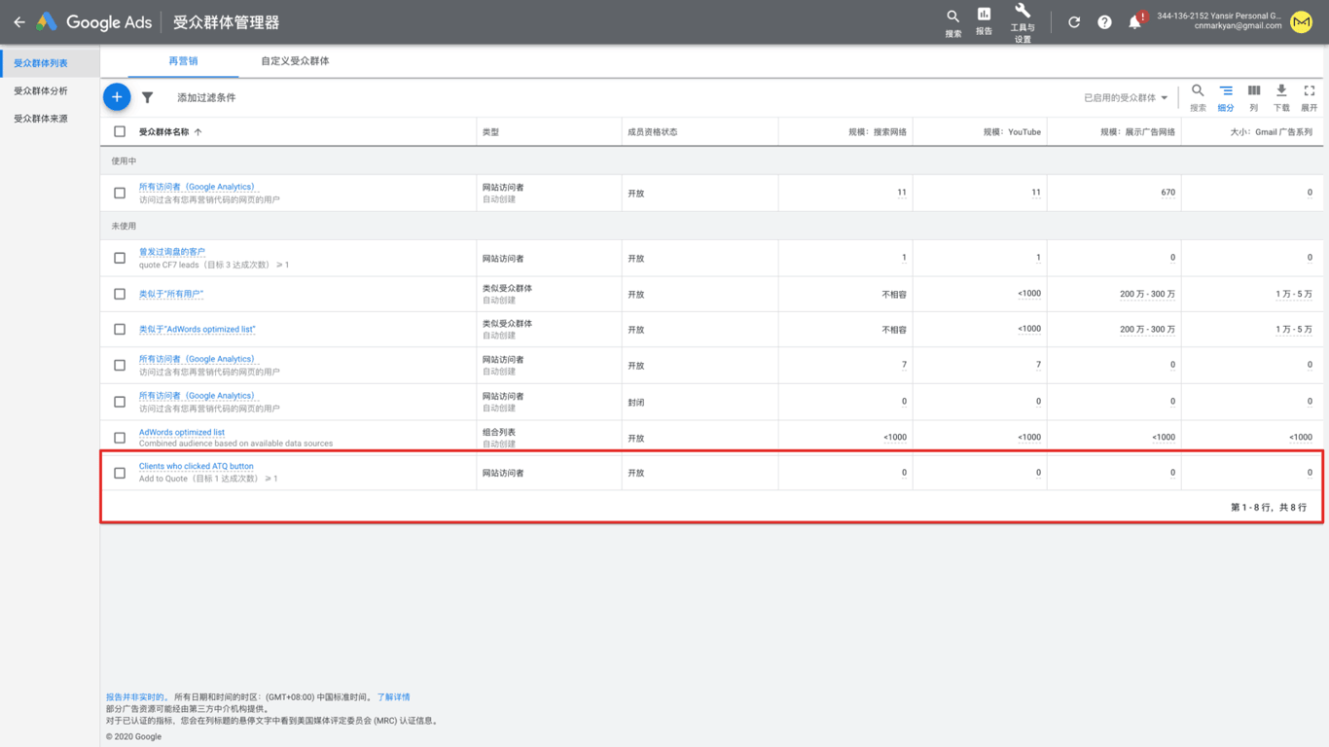The image size is (1329, 747).
Task: Switch to the custom audiences tab
Action: (x=295, y=61)
